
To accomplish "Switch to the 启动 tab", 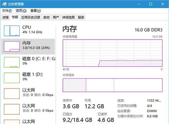I will click(x=46, y=17).
